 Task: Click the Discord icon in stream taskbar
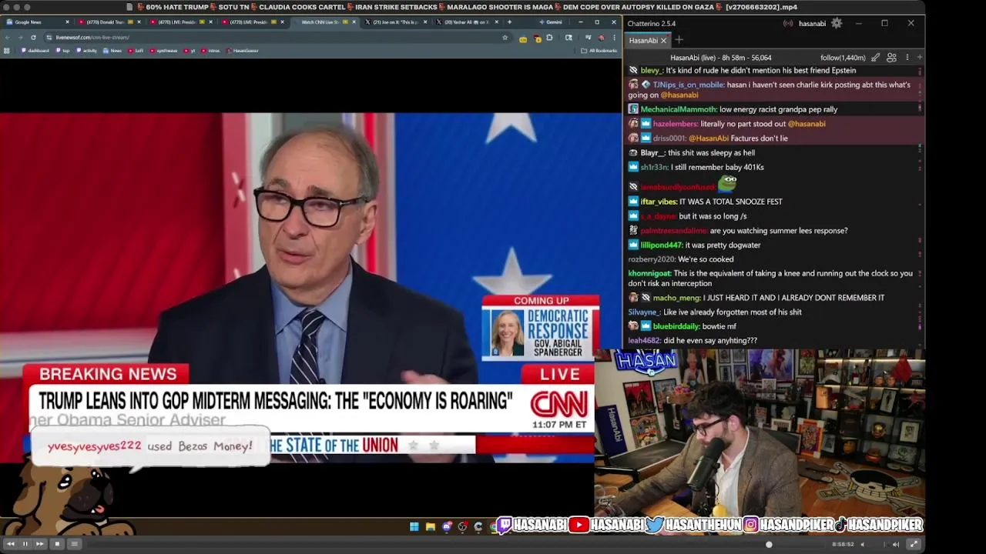(446, 526)
